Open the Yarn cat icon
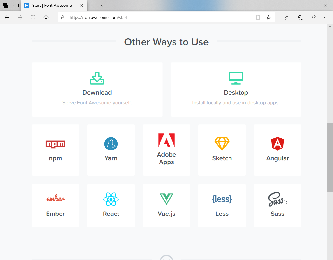 [111, 143]
